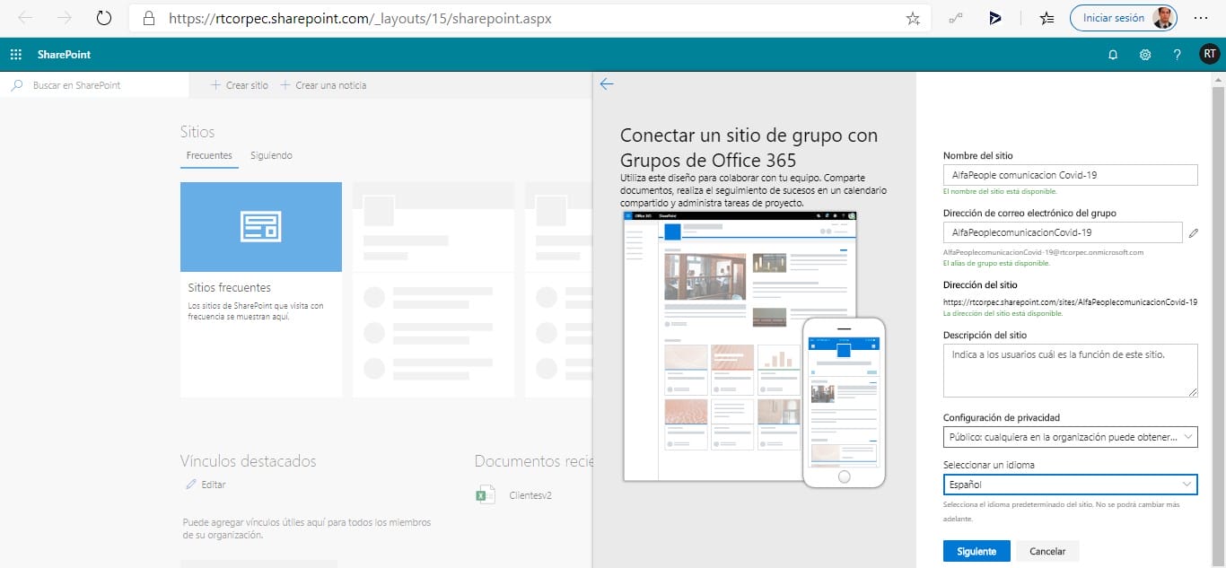
Task: Expand the Seleccionar un idioma dropdown
Action: click(x=1070, y=485)
